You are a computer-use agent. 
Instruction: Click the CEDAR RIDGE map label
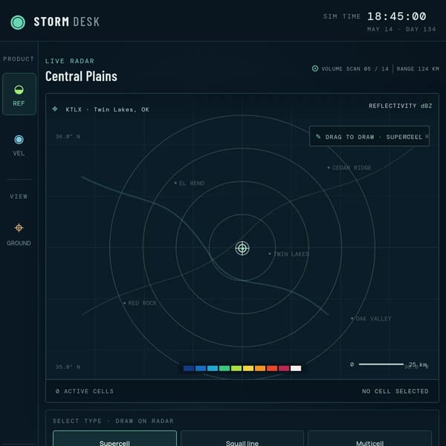click(352, 168)
